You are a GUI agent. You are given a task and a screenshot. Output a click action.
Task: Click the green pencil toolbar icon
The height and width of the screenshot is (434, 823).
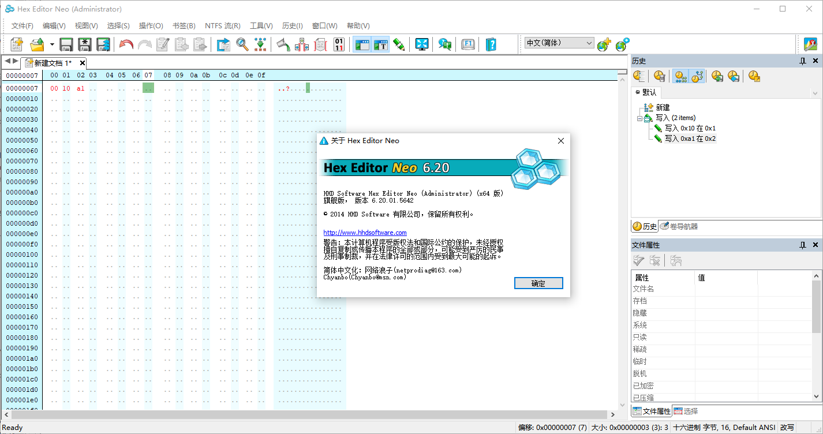click(x=399, y=44)
